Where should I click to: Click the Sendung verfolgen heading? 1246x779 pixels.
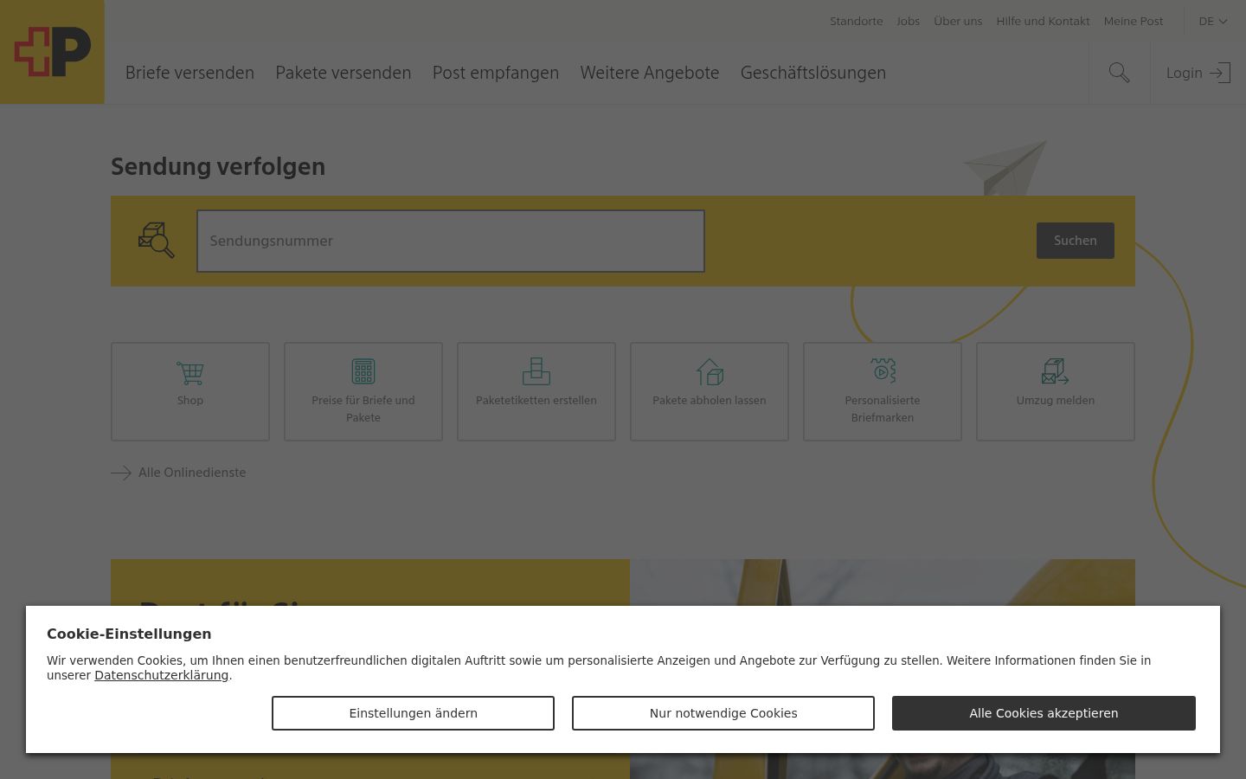(x=218, y=166)
